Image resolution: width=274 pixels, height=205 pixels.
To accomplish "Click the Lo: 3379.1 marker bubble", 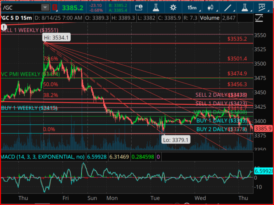I will (176, 140).
